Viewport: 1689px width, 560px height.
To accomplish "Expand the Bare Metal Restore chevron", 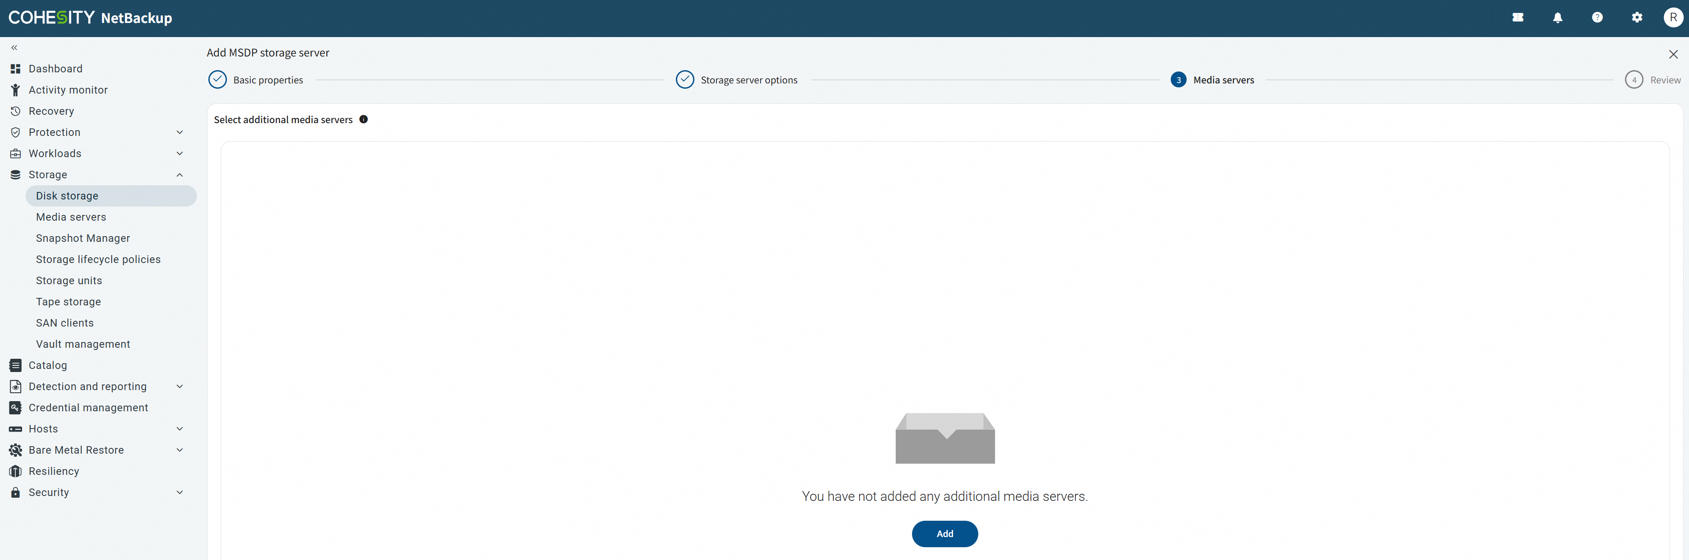I will (x=180, y=450).
